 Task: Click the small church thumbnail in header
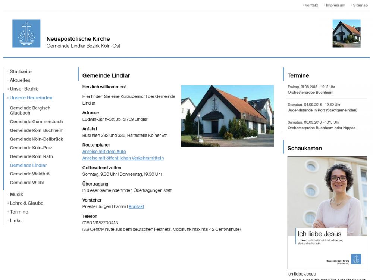346,34
